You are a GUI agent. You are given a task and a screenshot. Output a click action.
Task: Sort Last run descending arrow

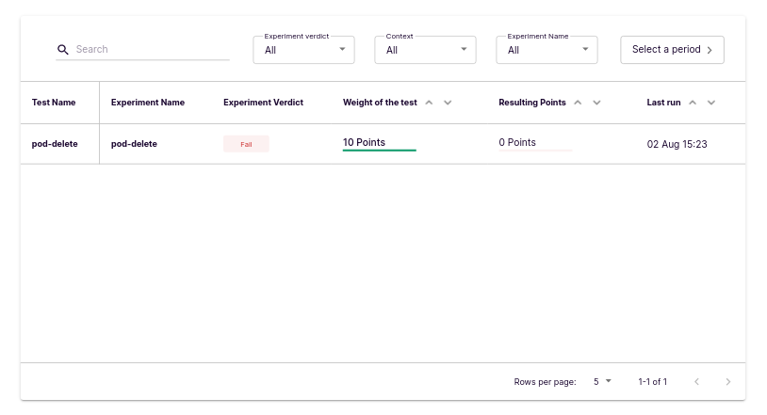(x=711, y=103)
